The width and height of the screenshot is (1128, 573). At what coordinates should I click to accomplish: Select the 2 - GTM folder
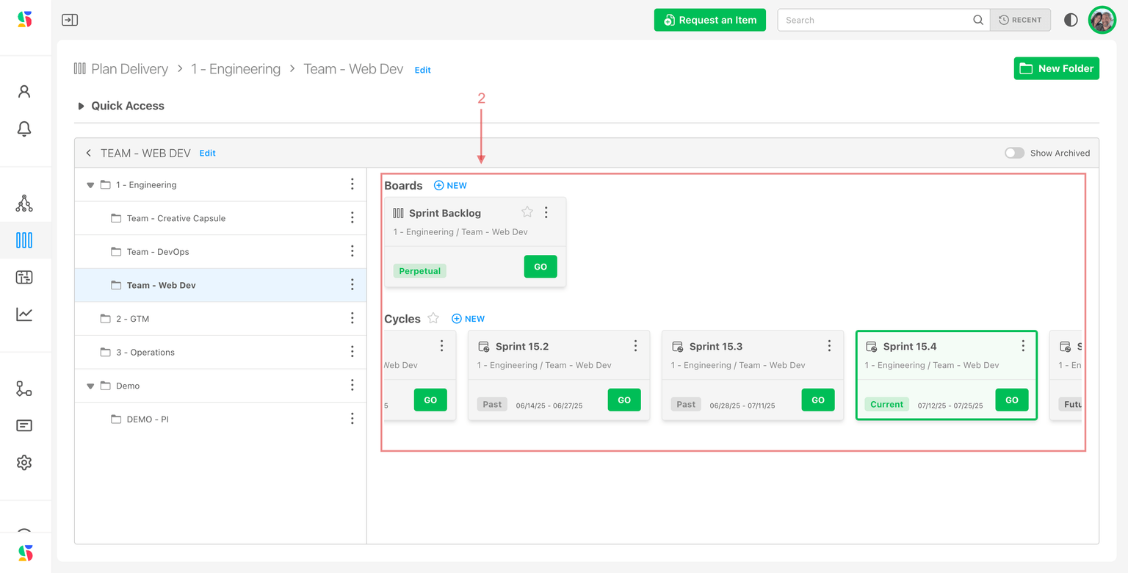tap(132, 319)
